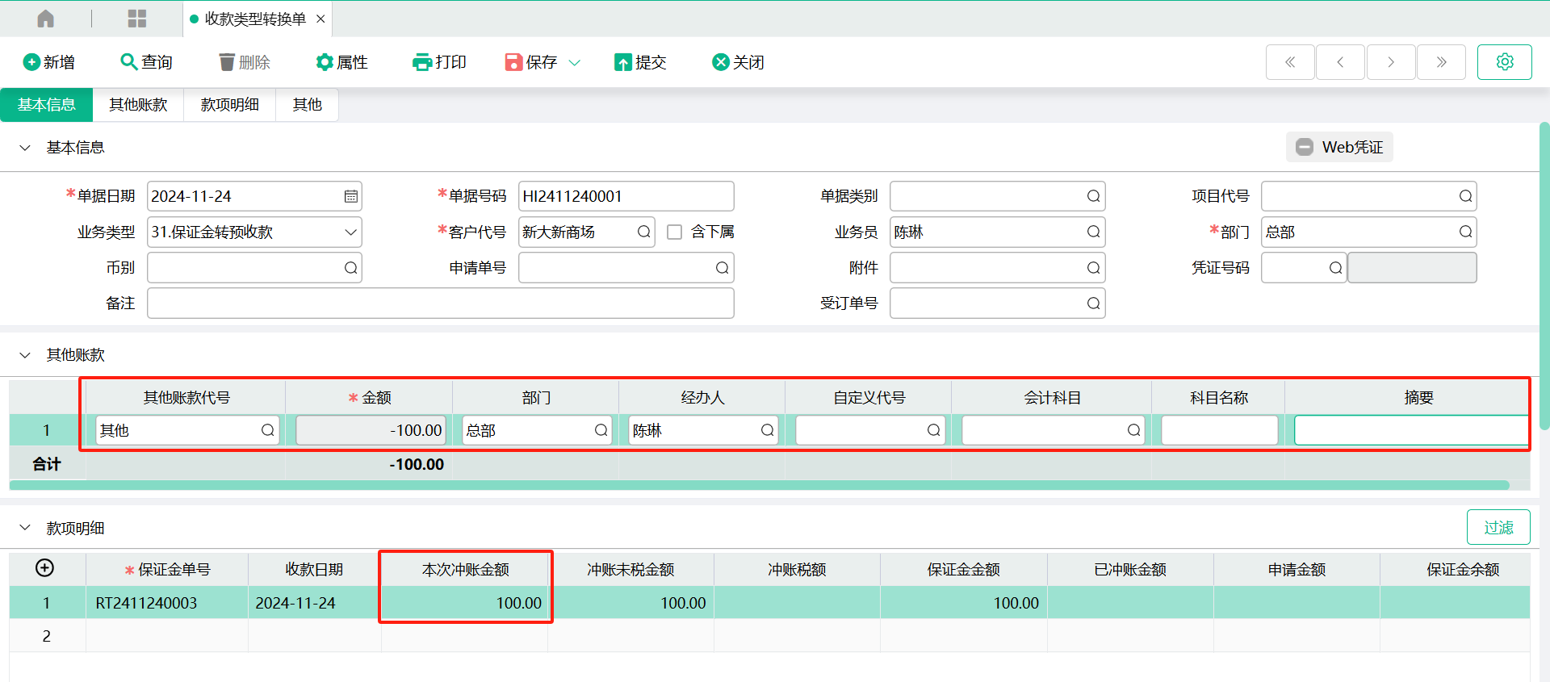Image resolution: width=1550 pixels, height=682 pixels.
Task: Jump to the last record
Action: (1441, 62)
